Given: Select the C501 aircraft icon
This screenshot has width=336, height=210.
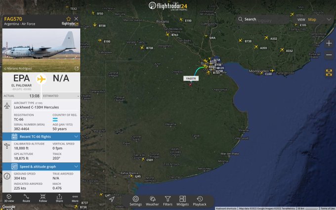Looking at the screenshot, I should pyautogui.click(x=143, y=159).
